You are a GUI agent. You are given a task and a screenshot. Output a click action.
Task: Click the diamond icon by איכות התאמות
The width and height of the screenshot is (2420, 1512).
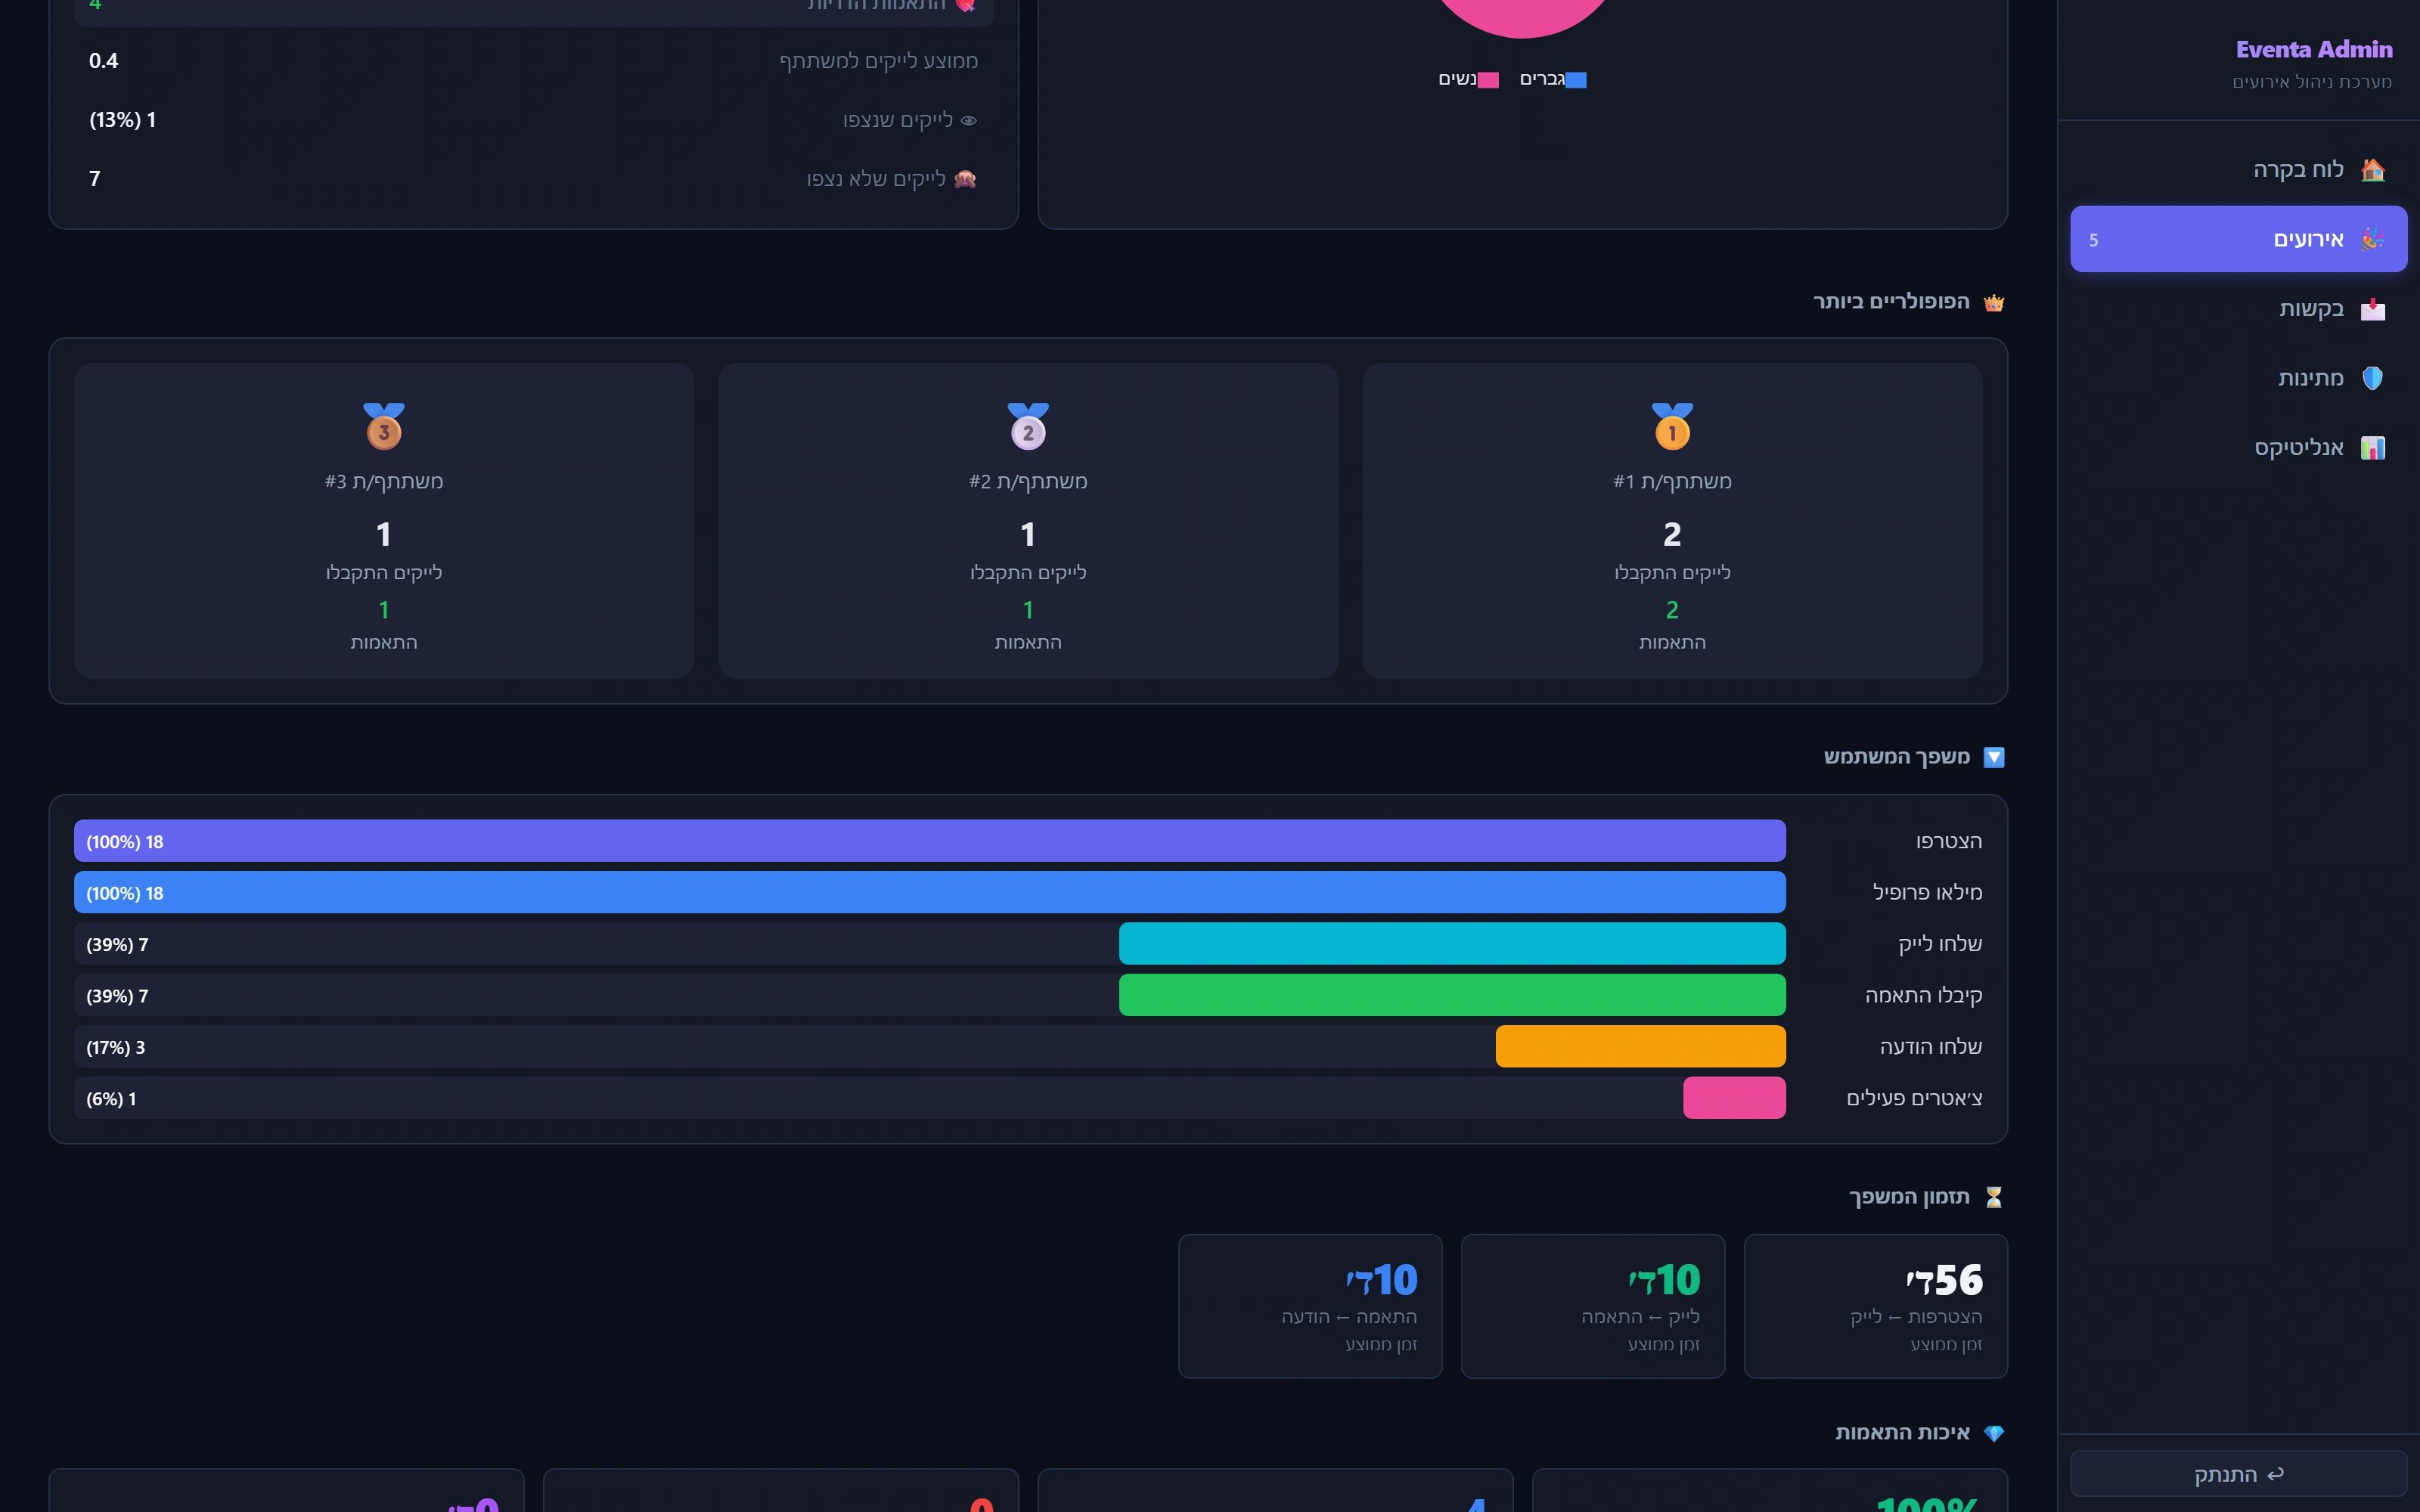click(x=1994, y=1433)
